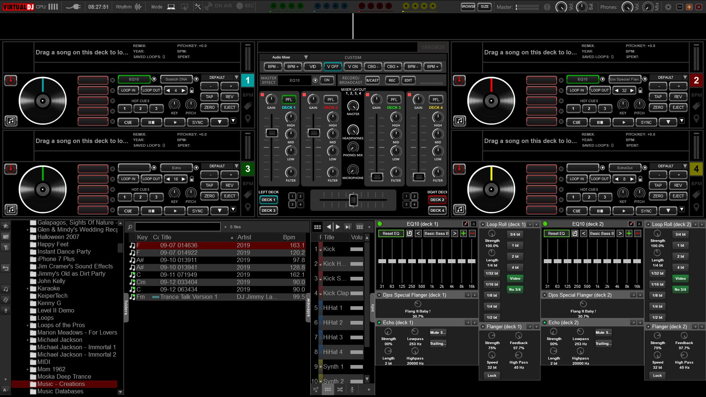Click the vertical sideview tab

(x=308, y=307)
